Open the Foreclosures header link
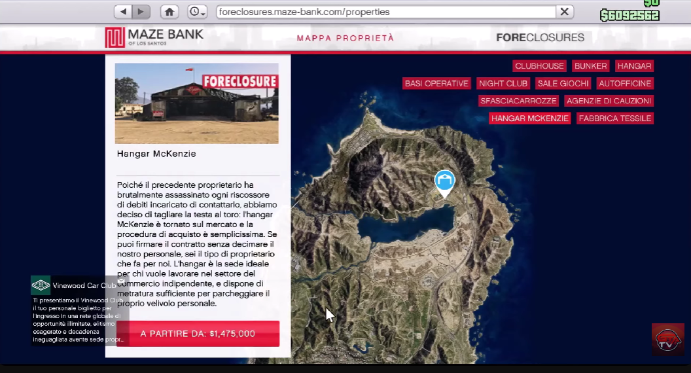Screen dimensions: 691x373 point(540,37)
